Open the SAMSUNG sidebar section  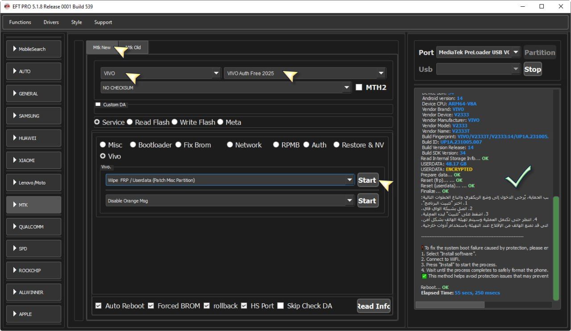34,116
